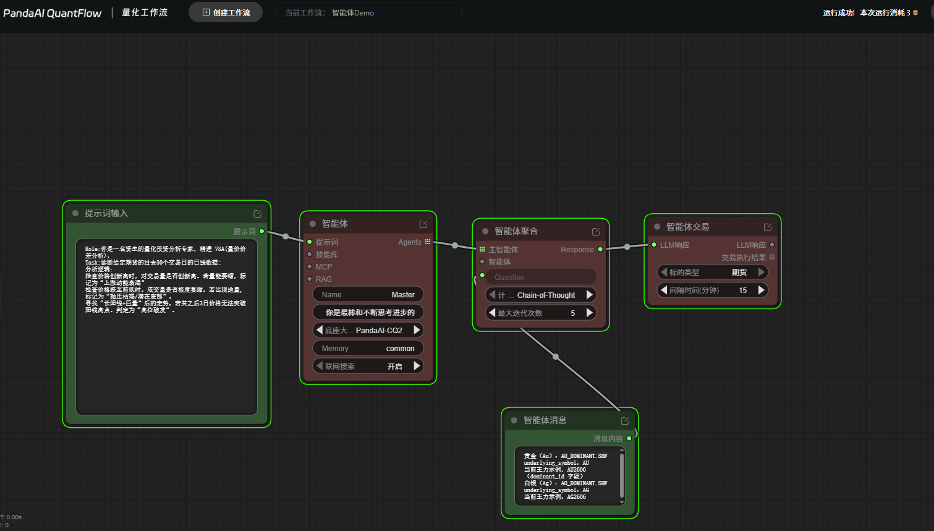This screenshot has width=934, height=531.
Task: Change 标的类型 期货 with left arrow
Action: point(664,272)
